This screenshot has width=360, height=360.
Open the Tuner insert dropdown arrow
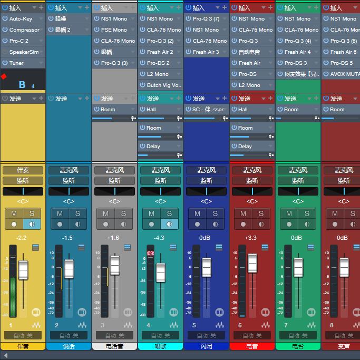point(42,63)
